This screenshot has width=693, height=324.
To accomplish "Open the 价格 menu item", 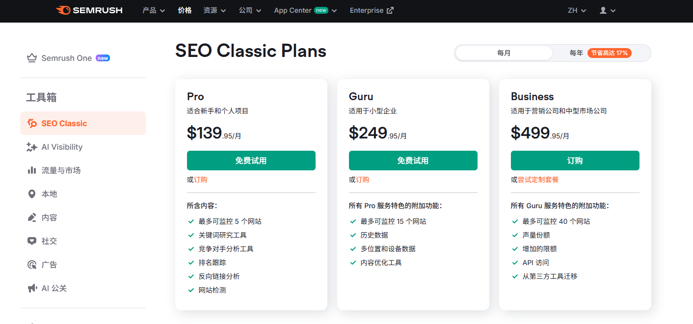I will [x=185, y=10].
